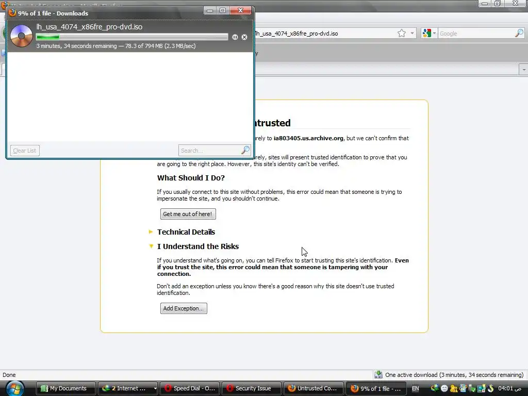
Task: Open the 2 Internet taskbar group
Action: tap(125, 388)
